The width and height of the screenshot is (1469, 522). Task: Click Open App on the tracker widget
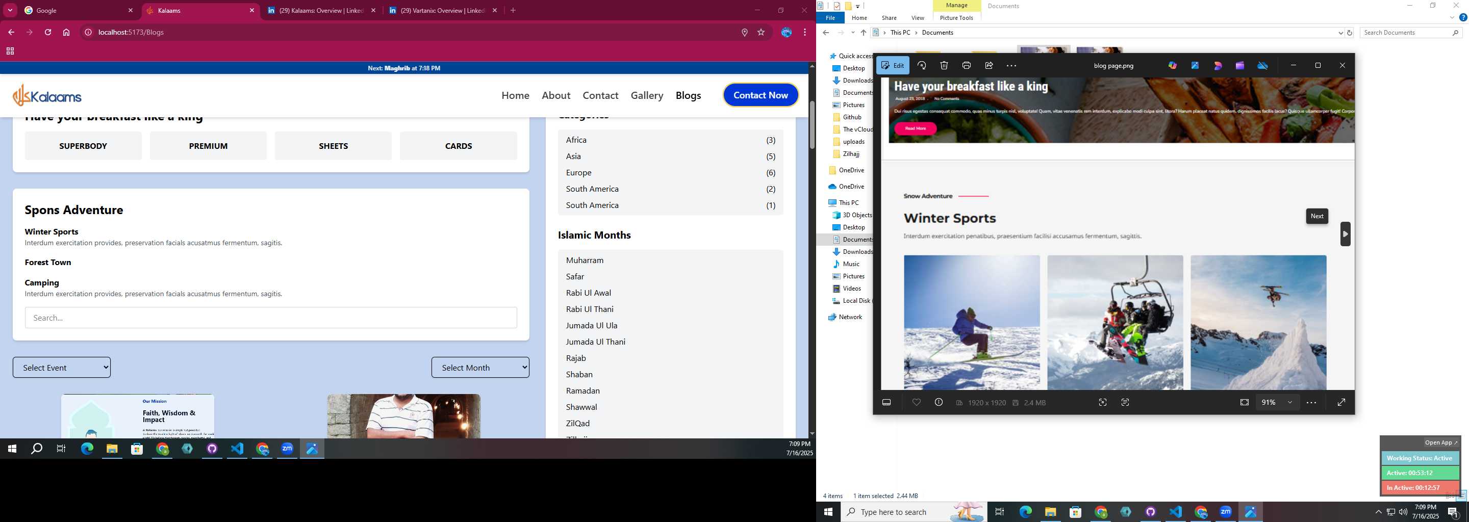click(x=1440, y=443)
